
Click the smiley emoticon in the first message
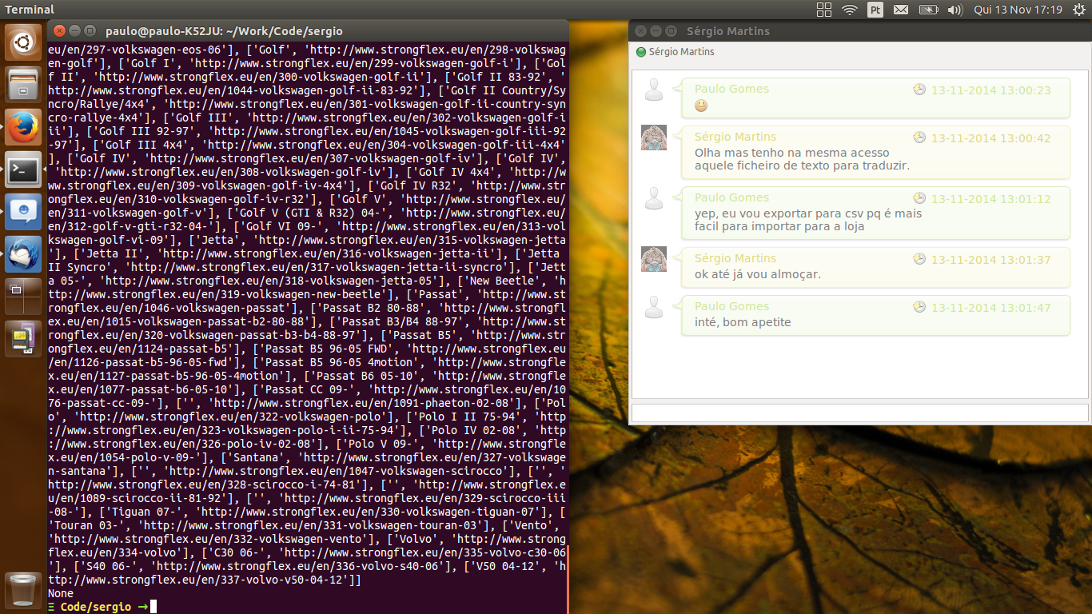click(x=701, y=106)
